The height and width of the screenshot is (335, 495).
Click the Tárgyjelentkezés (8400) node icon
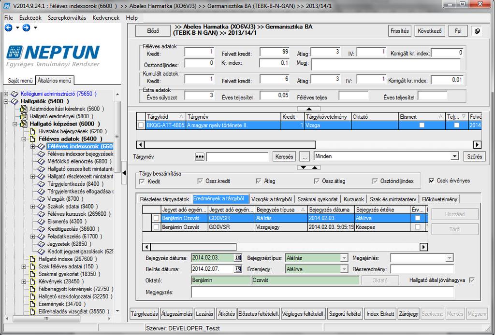(x=42, y=184)
